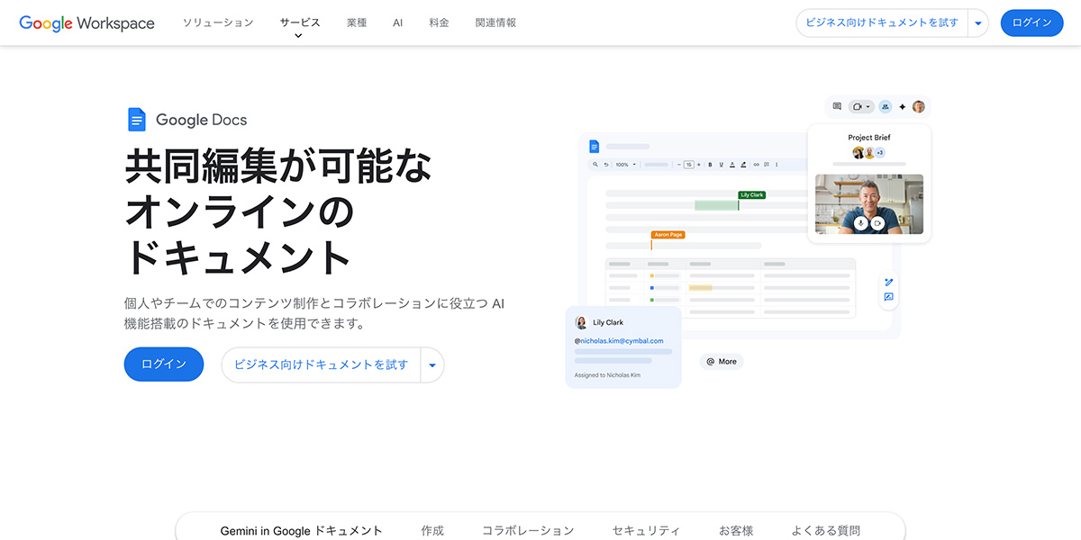
Task: Click the user avatar in illustration top bar
Action: (919, 106)
